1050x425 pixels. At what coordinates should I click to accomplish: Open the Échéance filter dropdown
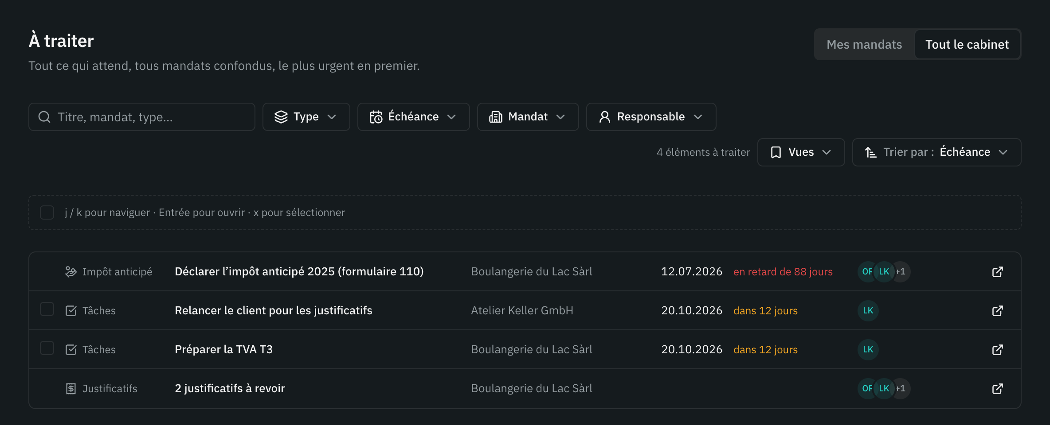click(414, 117)
